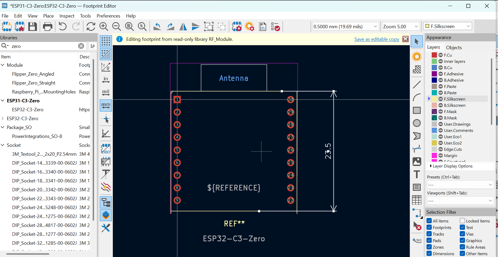Click the Refresh view icon
The image size is (498, 257).
(91, 26)
